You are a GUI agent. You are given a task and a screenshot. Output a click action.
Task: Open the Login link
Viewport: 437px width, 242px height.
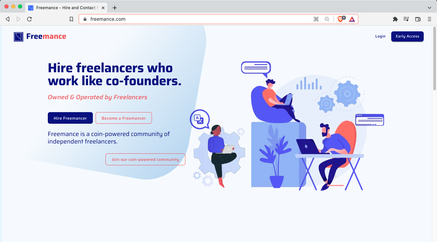tap(380, 36)
